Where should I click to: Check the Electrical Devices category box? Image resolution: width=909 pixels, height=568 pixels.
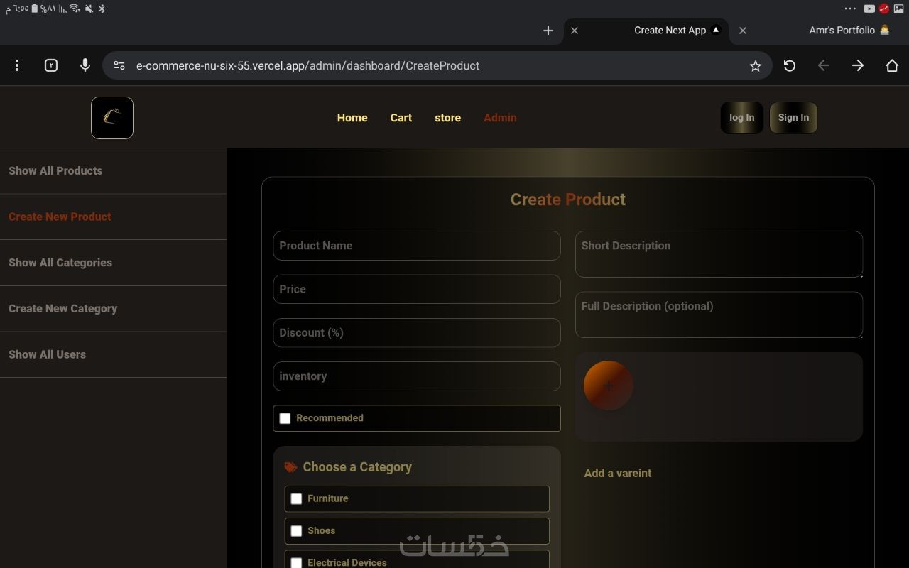coord(296,563)
